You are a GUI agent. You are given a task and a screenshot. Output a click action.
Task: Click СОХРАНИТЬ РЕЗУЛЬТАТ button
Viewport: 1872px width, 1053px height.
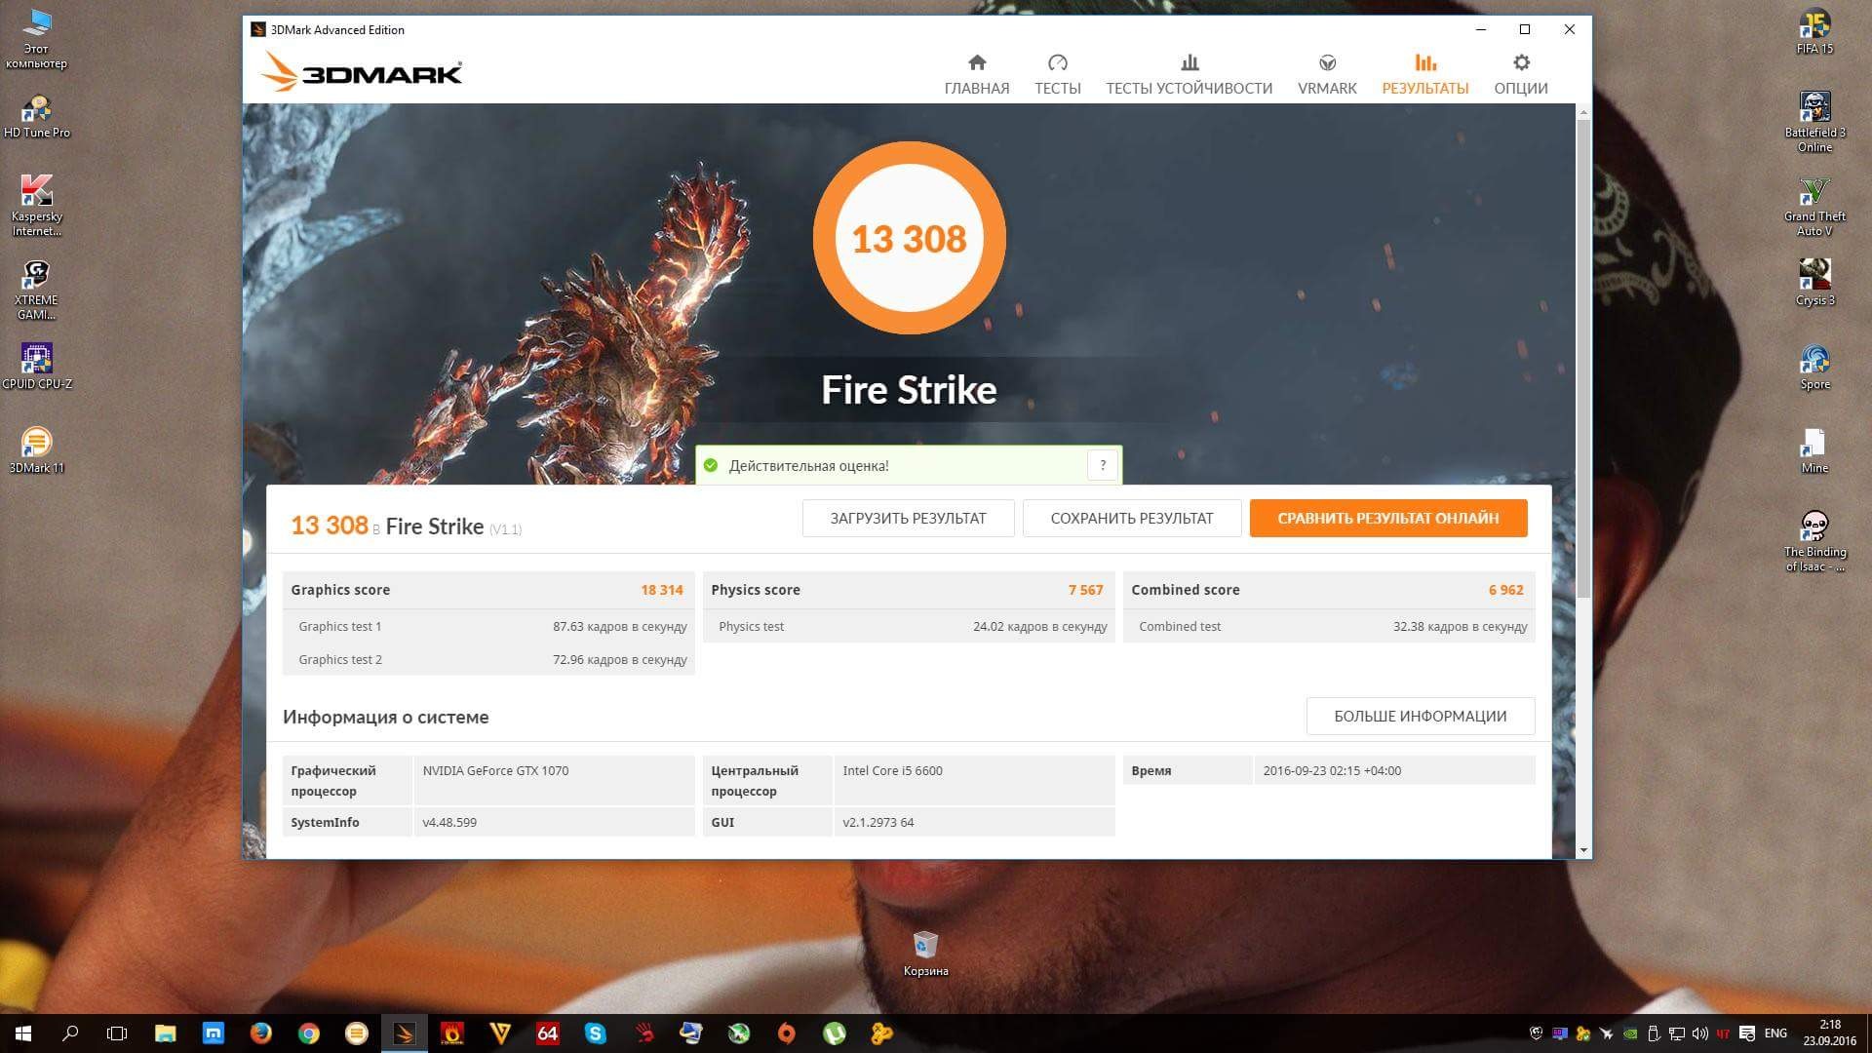(1131, 519)
